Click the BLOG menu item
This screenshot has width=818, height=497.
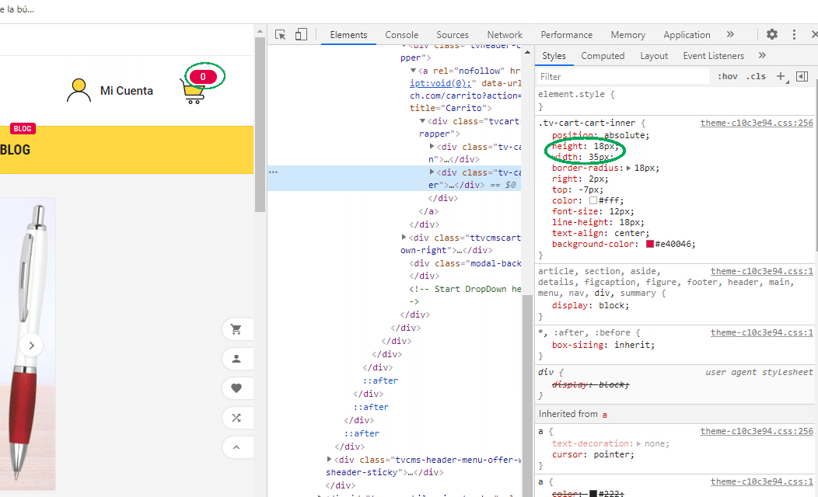pos(15,150)
